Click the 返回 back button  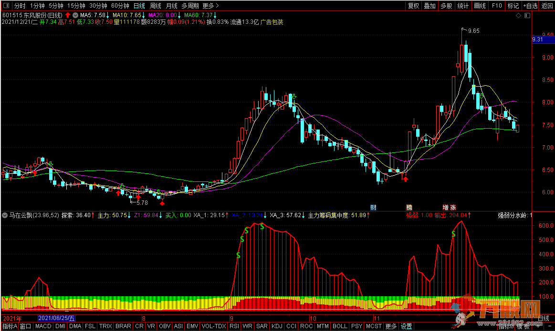click(x=547, y=6)
